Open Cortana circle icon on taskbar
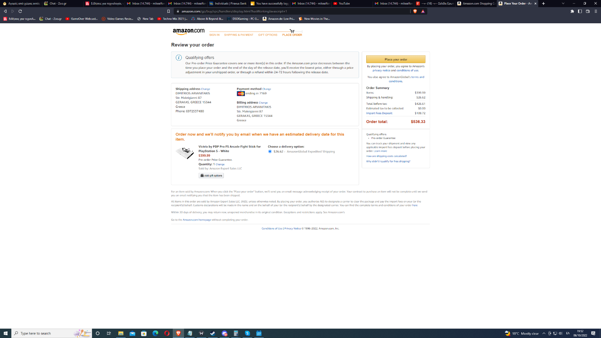Image resolution: width=601 pixels, height=338 pixels. (98, 333)
